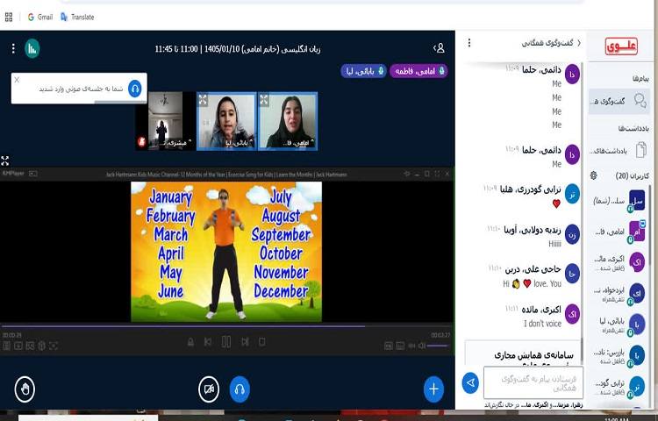
Task: Expand presentation to fullscreen via arrows icon
Action: [x=4, y=161]
